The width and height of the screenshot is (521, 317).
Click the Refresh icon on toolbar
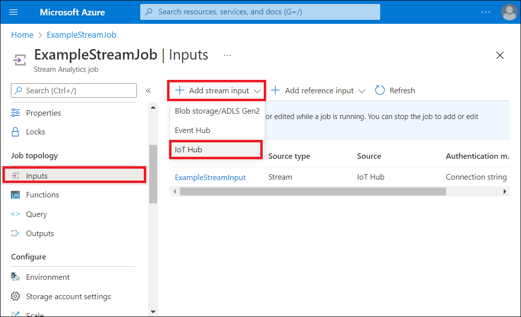(380, 90)
